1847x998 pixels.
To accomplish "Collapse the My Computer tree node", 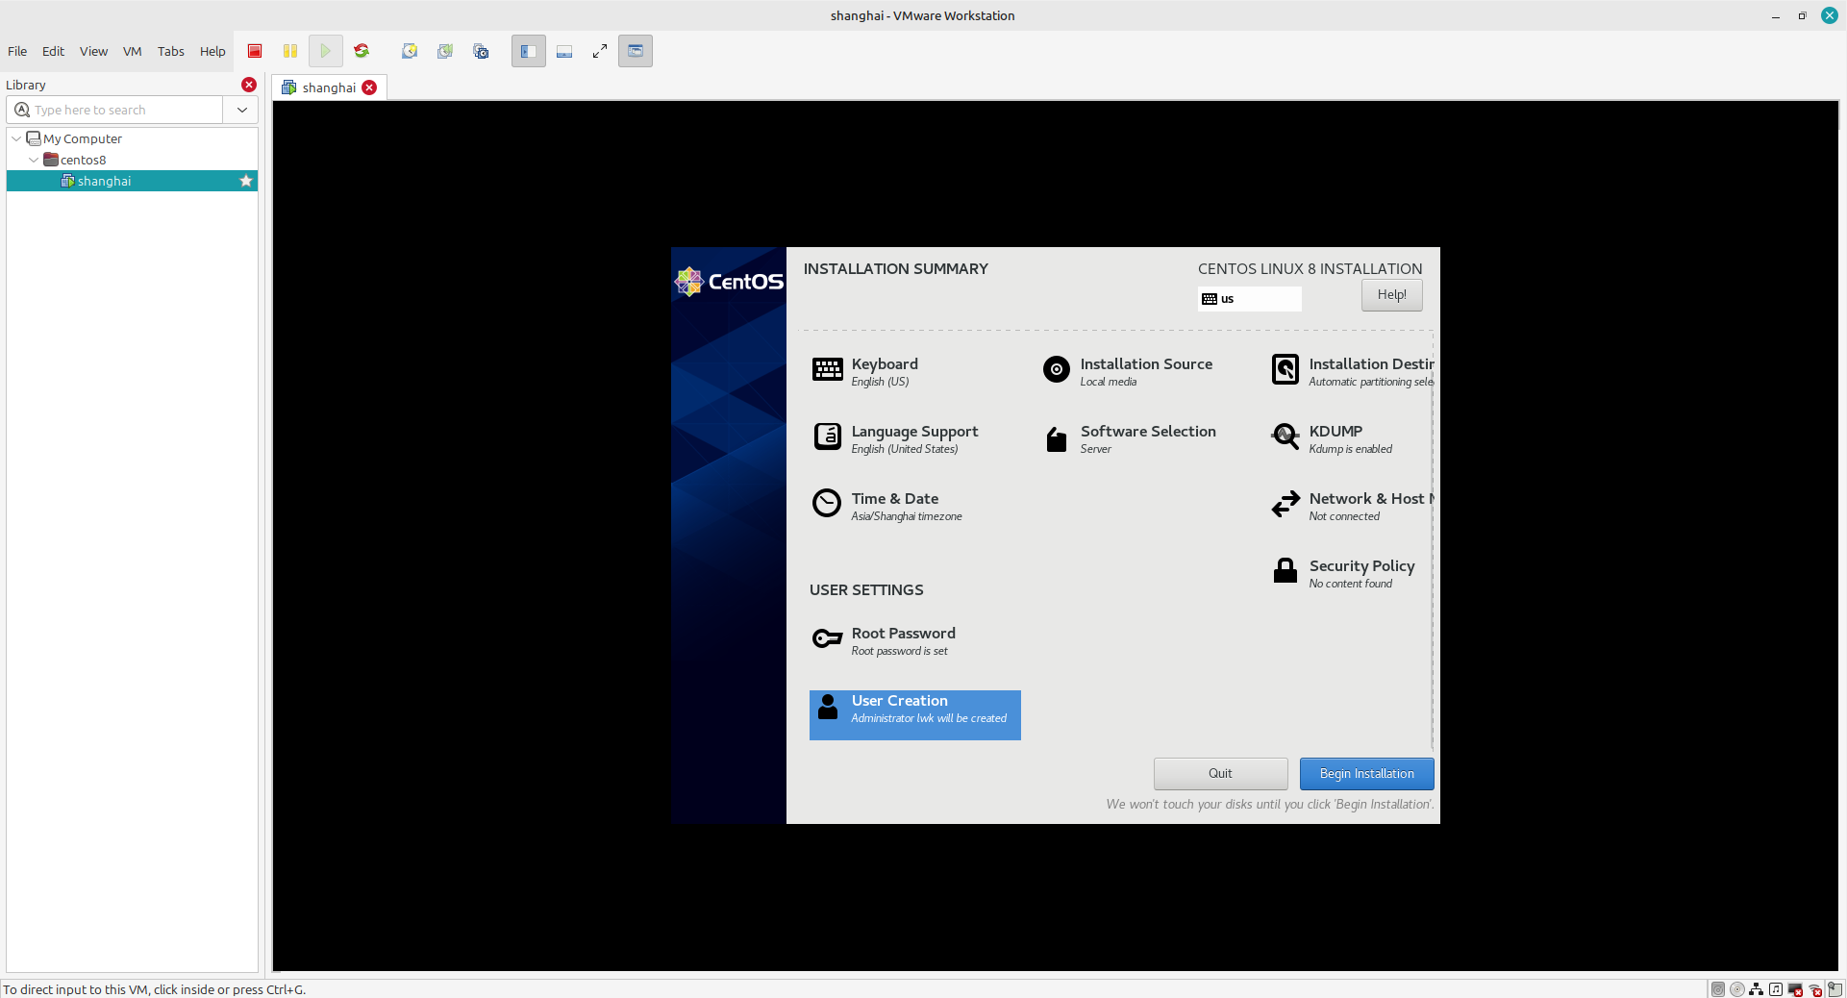I will [16, 138].
